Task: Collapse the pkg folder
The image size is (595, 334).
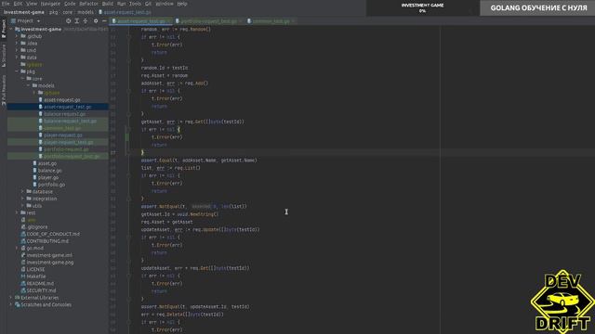Action: 17,71
